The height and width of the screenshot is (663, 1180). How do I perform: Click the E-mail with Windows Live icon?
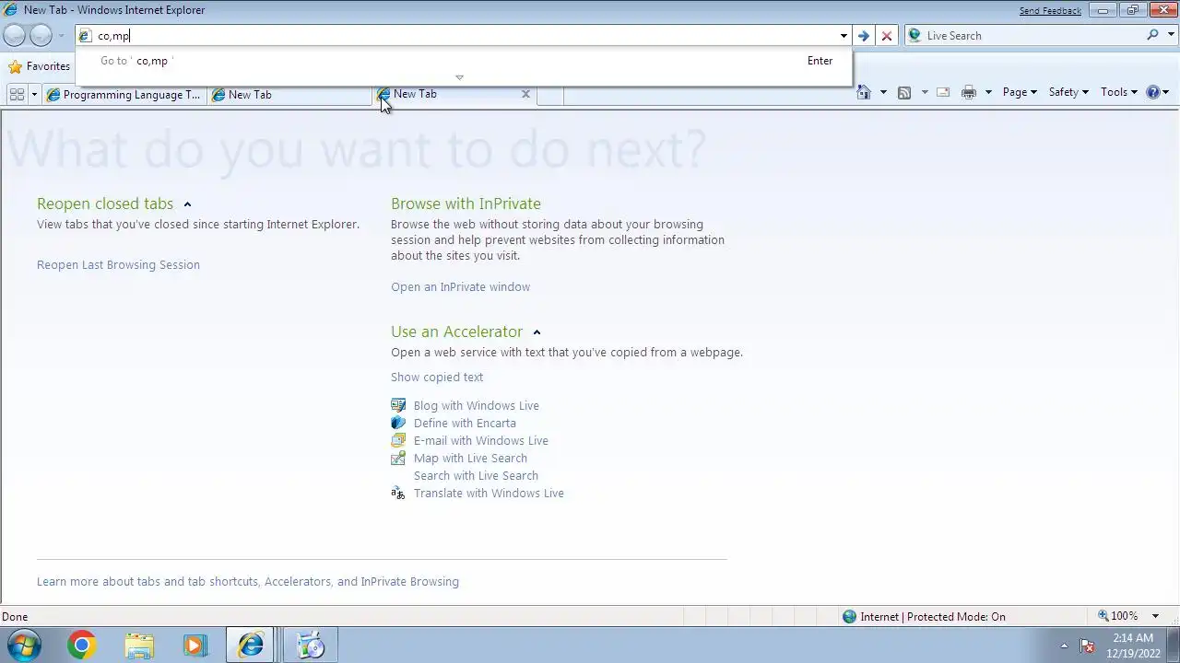pos(398,440)
